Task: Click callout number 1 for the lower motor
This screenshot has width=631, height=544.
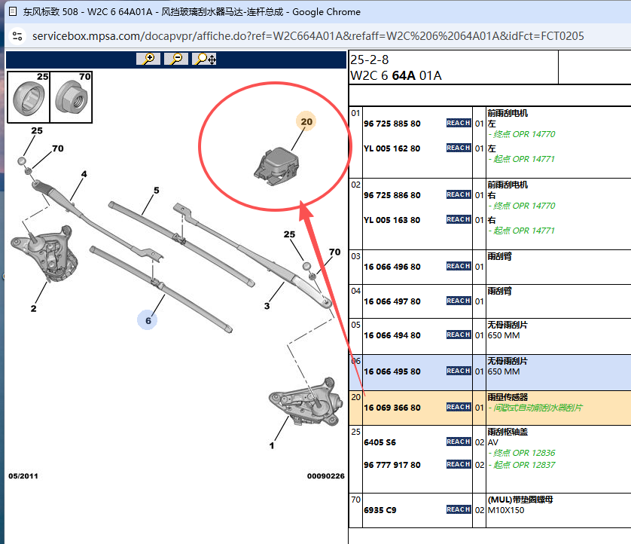Action: pyautogui.click(x=272, y=445)
